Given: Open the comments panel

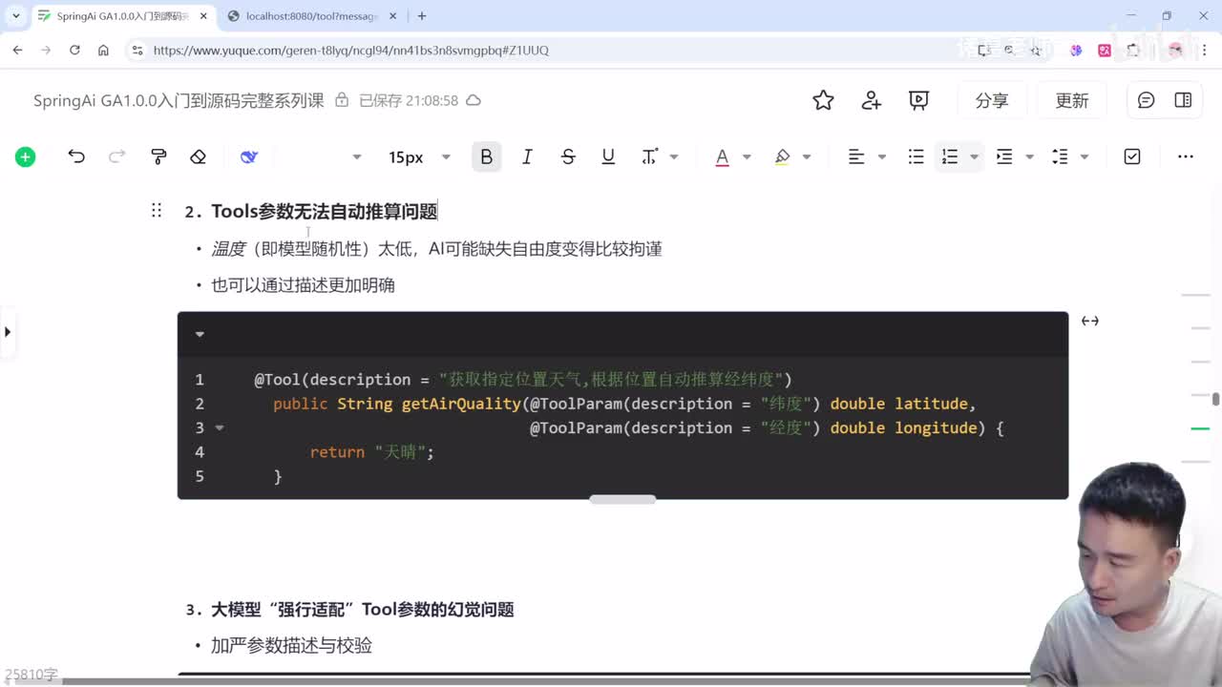Looking at the screenshot, I should tap(1147, 100).
